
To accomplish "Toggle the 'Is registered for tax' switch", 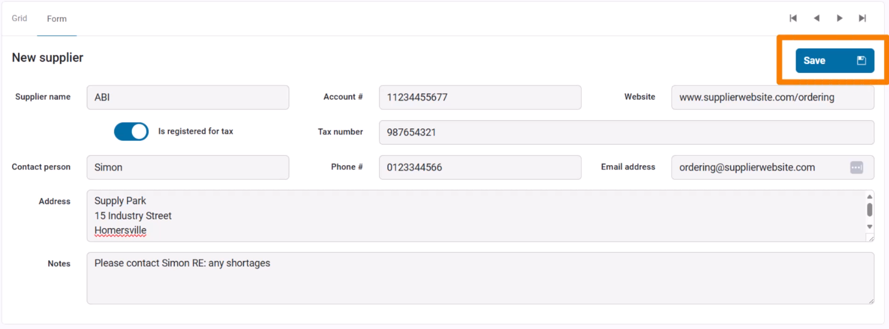I will 131,132.
